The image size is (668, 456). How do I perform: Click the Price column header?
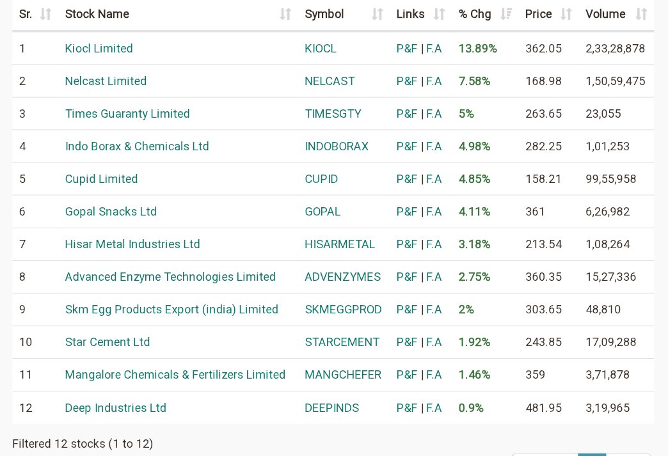tap(539, 14)
